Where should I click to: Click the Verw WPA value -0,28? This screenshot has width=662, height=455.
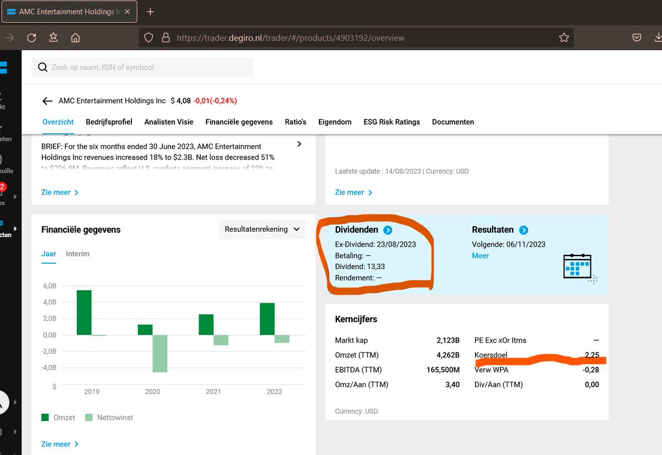590,370
